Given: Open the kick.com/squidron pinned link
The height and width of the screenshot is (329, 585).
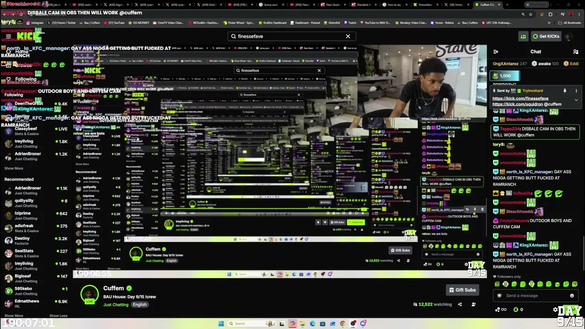Looking at the screenshot, I should 517,104.
